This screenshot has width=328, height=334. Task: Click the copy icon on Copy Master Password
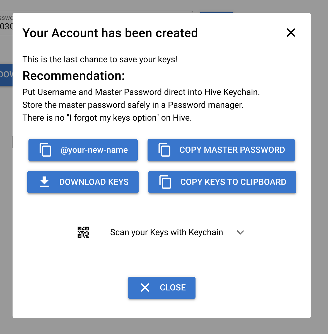coord(164,150)
